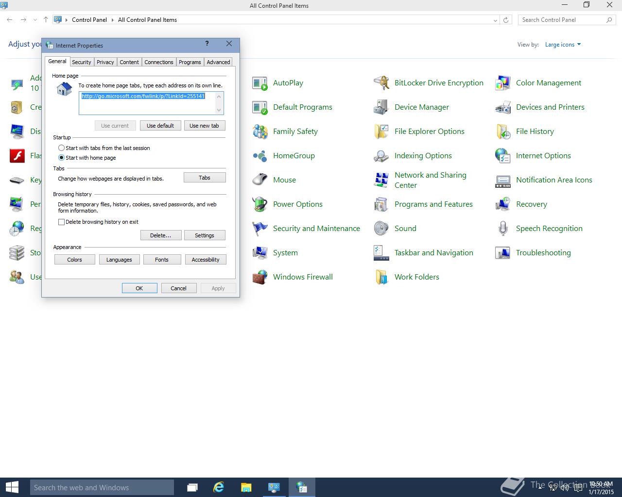Open the Internet Options icon
Image resolution: width=622 pixels, height=497 pixels.
point(503,156)
